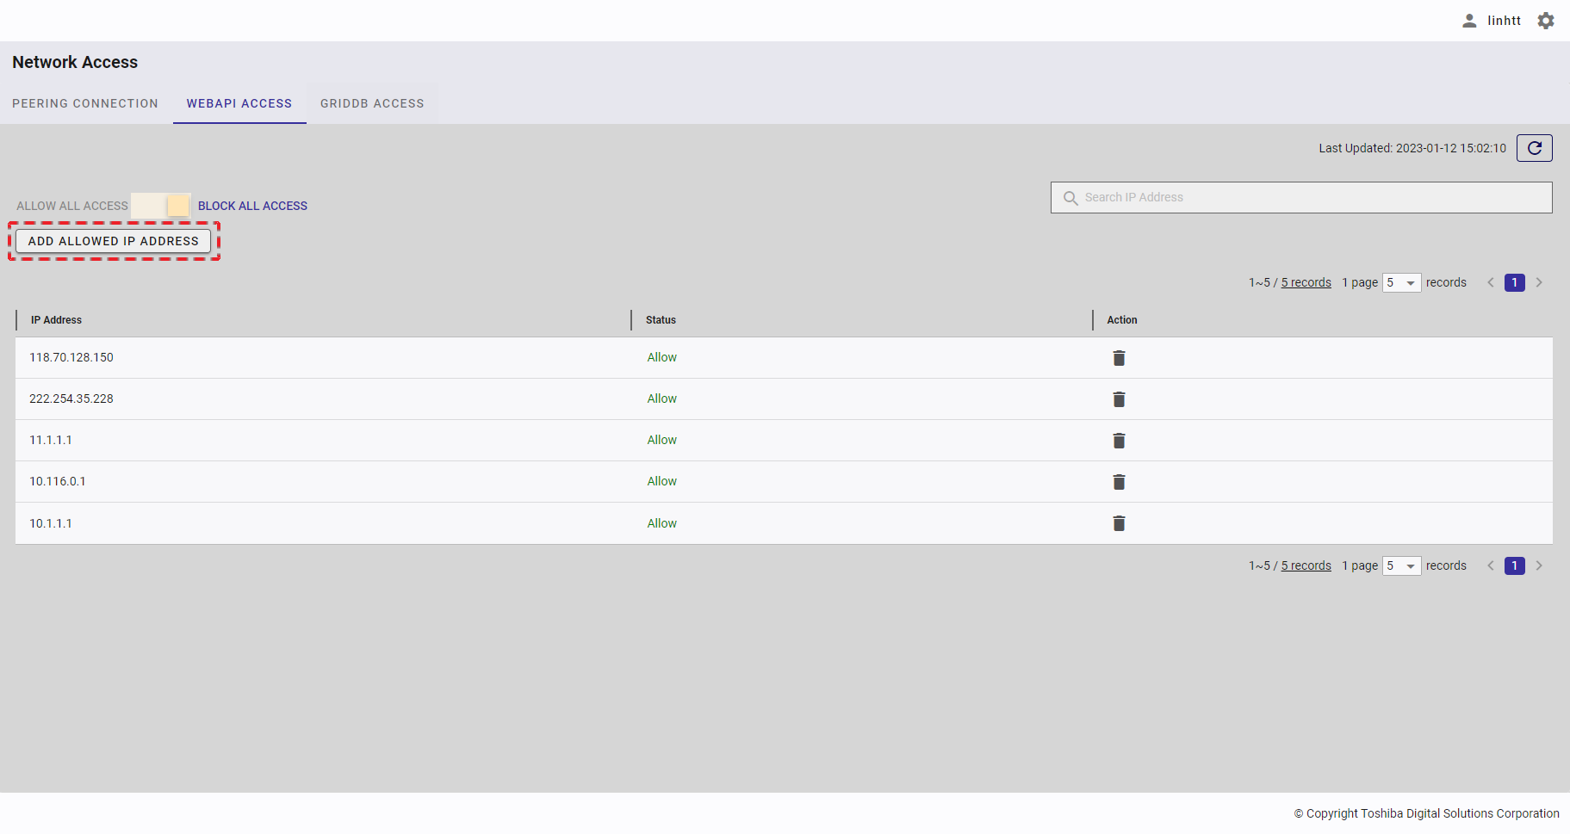Open top records-per-page dropdown
Image resolution: width=1570 pixels, height=834 pixels.
coord(1401,283)
